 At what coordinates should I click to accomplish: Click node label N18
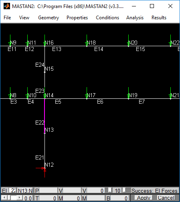coord(91,43)
